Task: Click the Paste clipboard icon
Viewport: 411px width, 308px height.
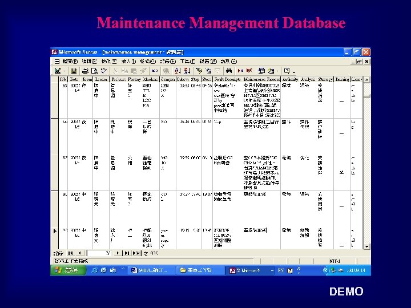Action: [x=134, y=71]
